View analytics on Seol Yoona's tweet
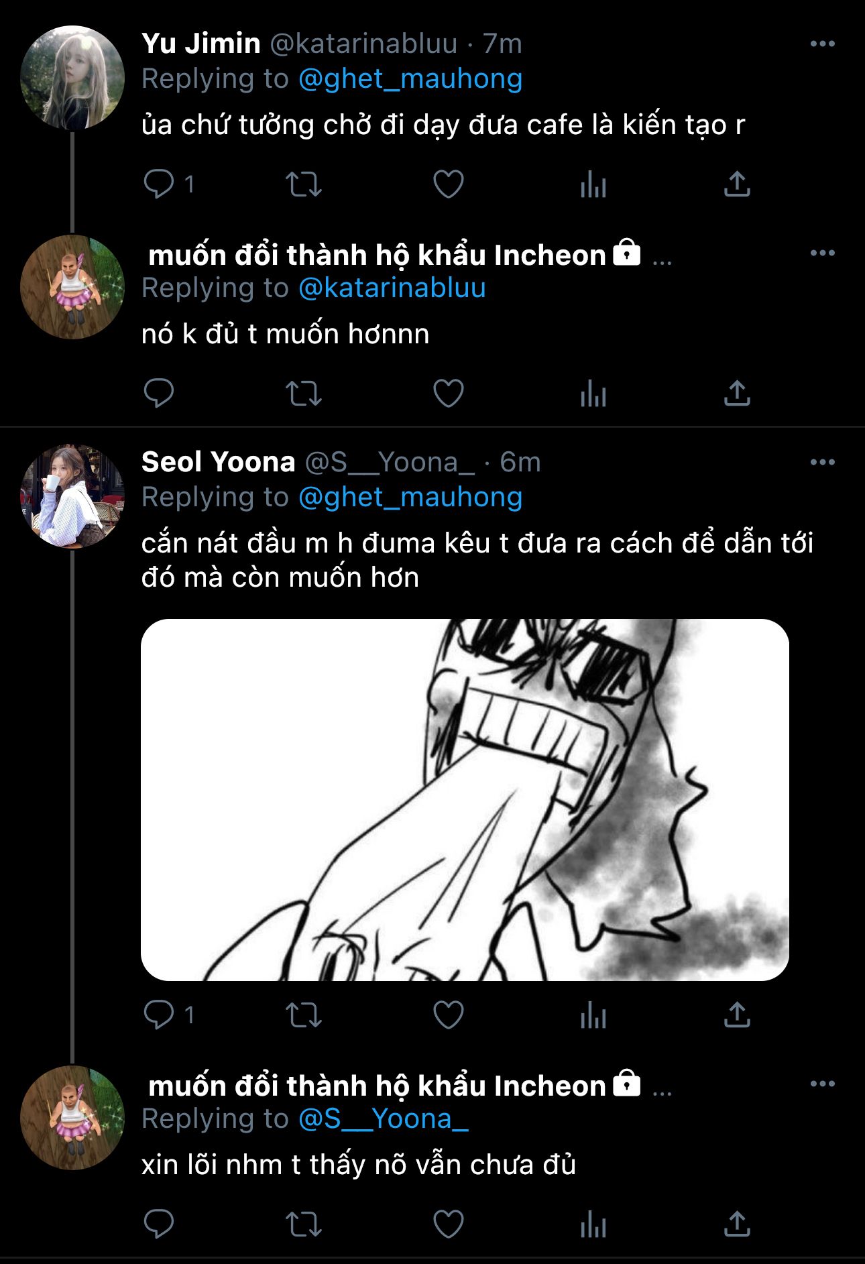The height and width of the screenshot is (1264, 865). [x=593, y=1015]
